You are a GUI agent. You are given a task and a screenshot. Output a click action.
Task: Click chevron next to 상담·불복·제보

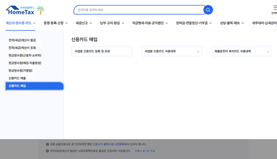(x=243, y=23)
